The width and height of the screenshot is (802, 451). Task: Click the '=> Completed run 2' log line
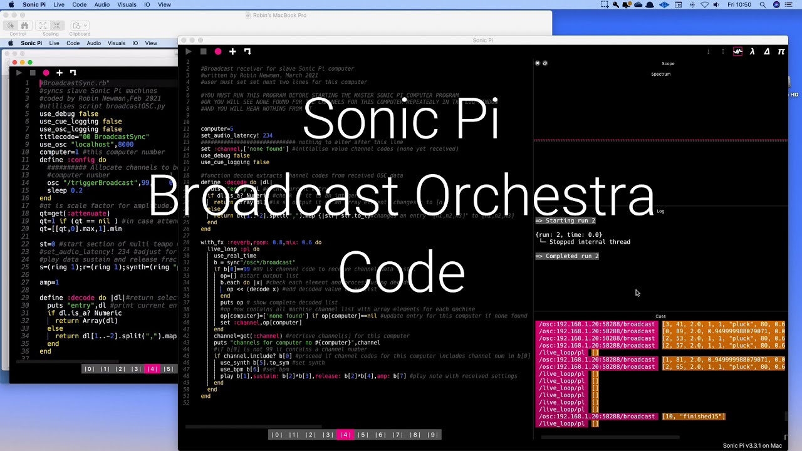click(x=567, y=256)
